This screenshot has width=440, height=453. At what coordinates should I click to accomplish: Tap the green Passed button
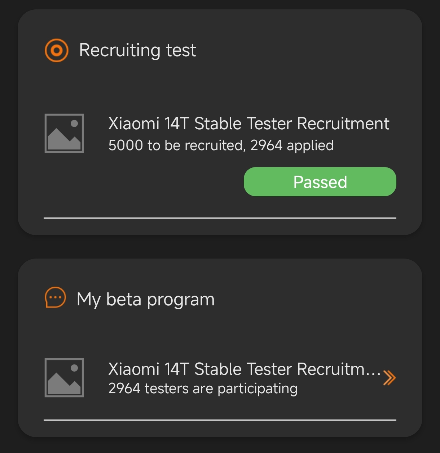320,181
